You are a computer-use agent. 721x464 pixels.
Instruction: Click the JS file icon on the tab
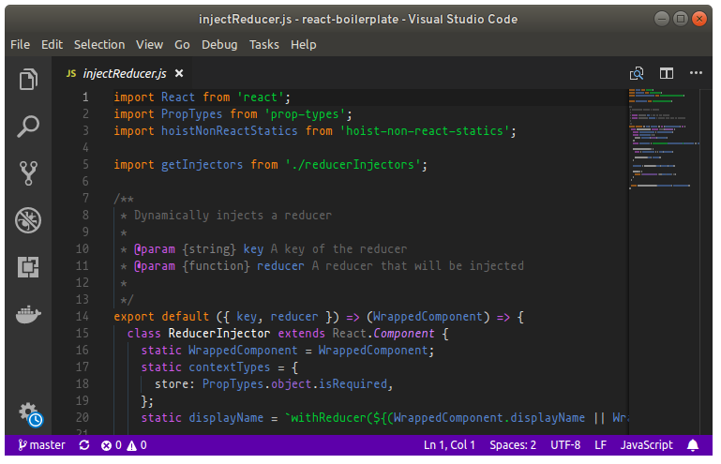pyautogui.click(x=71, y=73)
